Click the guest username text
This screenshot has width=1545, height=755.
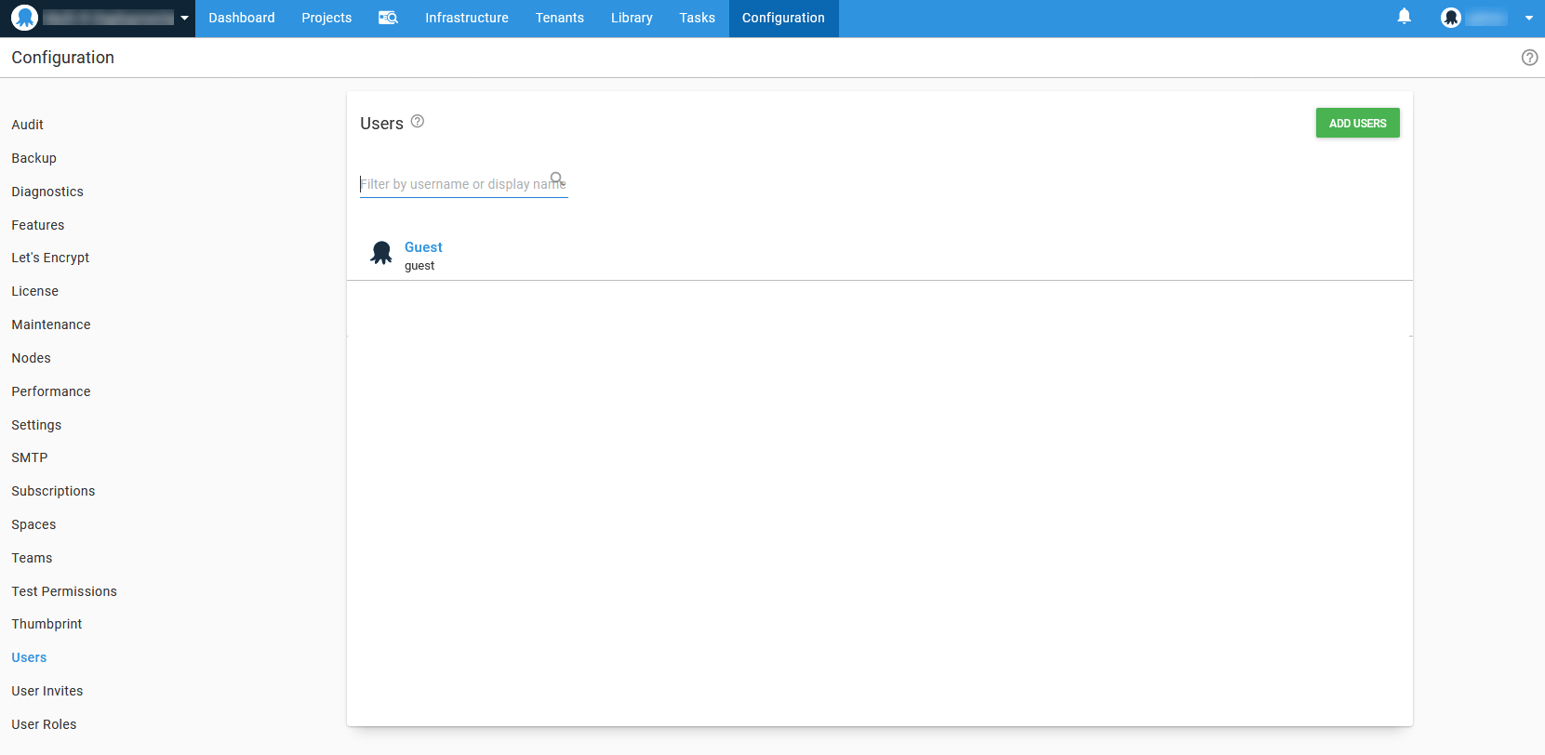click(x=420, y=266)
